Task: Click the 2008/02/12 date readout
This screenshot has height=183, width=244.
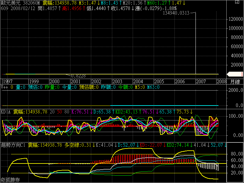Action: point(21,8)
